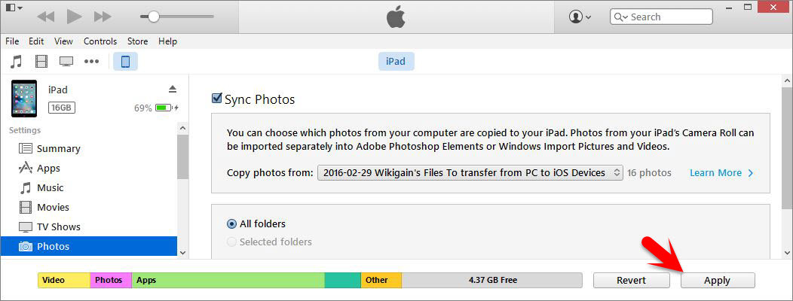The width and height of the screenshot is (793, 301).
Task: Open the Store menu
Action: (137, 41)
